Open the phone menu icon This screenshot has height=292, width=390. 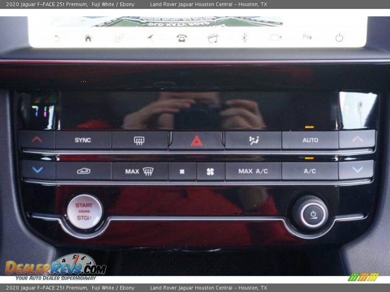click(x=182, y=38)
